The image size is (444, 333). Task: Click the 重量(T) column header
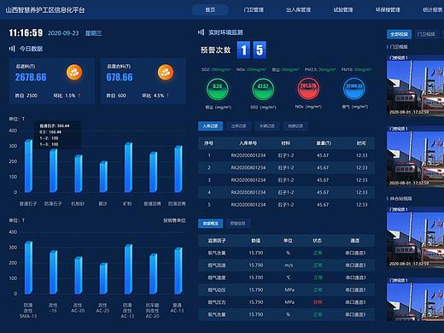pyautogui.click(x=324, y=143)
